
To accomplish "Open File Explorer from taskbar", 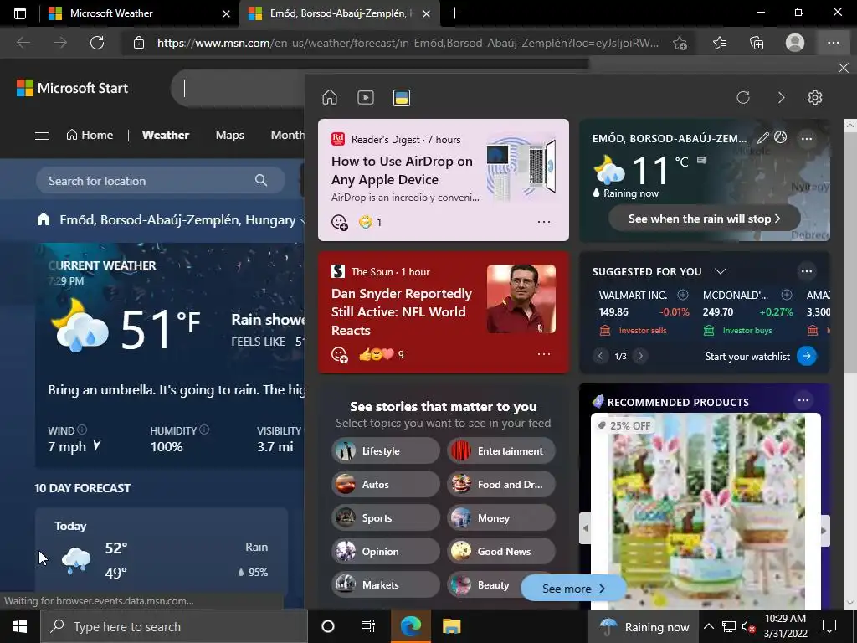I will click(451, 626).
